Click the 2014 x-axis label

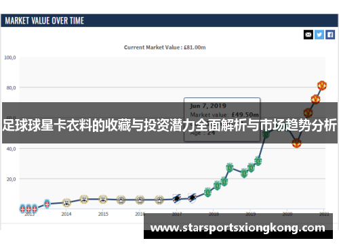coord(66,214)
